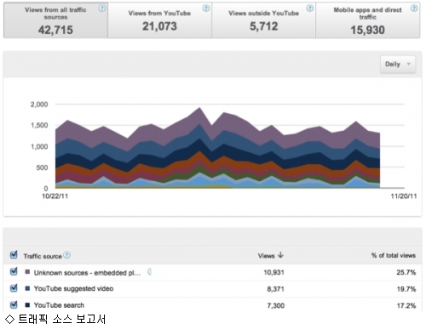Uncheck the YouTube search checkbox

(x=14, y=304)
